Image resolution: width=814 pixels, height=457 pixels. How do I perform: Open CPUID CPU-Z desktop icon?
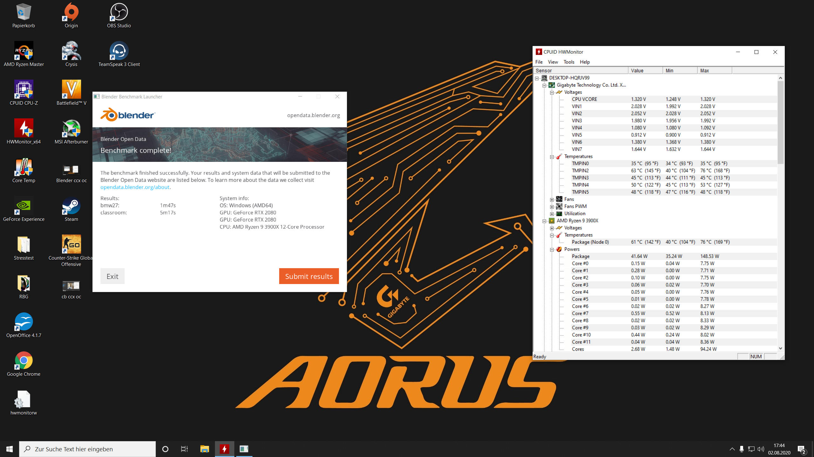point(24,90)
